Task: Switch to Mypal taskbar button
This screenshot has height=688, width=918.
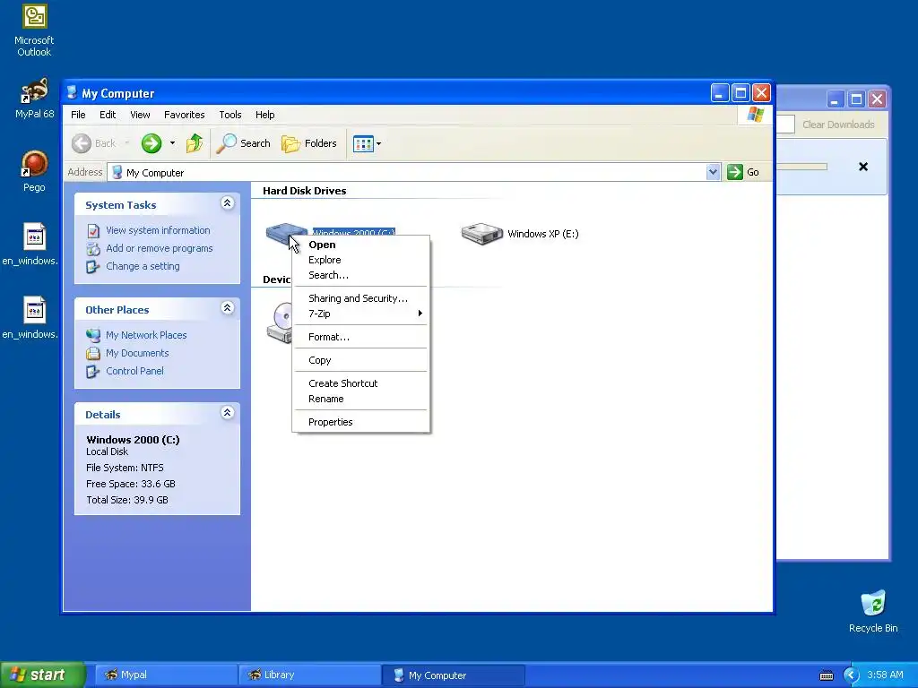Action: (x=166, y=675)
